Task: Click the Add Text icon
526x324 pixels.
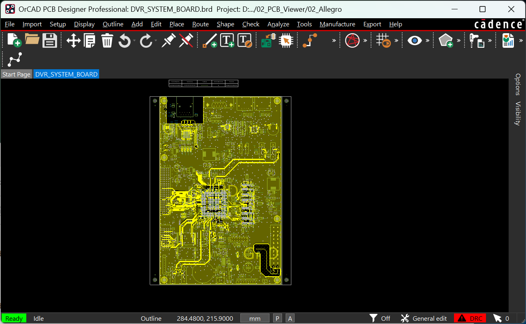Action: [x=227, y=40]
